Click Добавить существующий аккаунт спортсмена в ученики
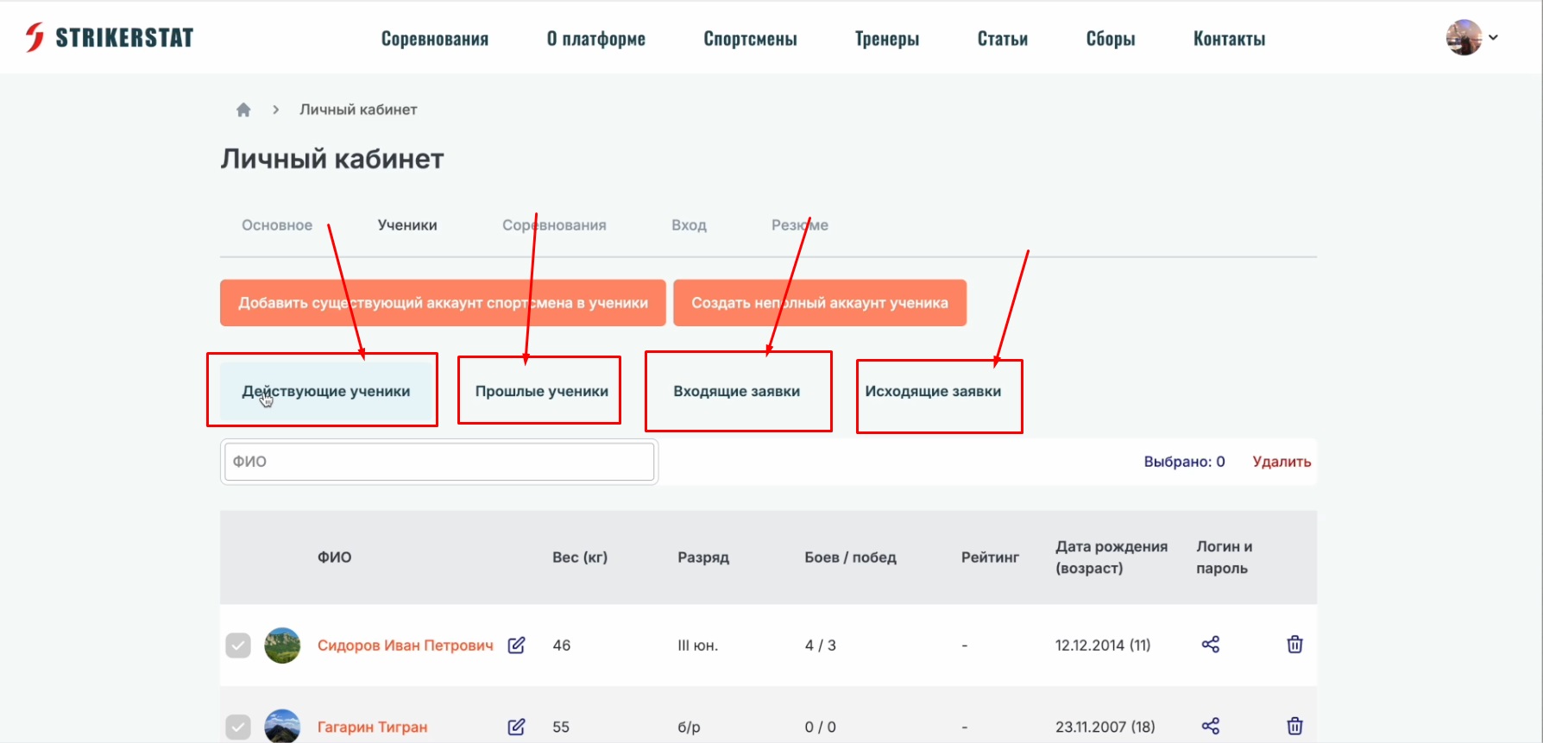The width and height of the screenshot is (1543, 743). [443, 303]
